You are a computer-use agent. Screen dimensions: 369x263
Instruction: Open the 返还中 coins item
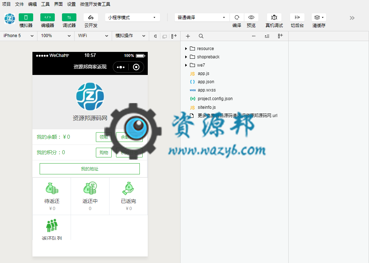coord(90,196)
